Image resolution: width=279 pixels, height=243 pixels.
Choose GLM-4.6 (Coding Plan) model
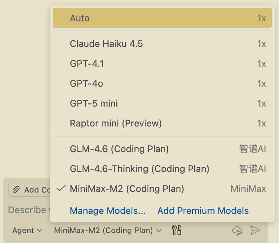tap(162, 149)
